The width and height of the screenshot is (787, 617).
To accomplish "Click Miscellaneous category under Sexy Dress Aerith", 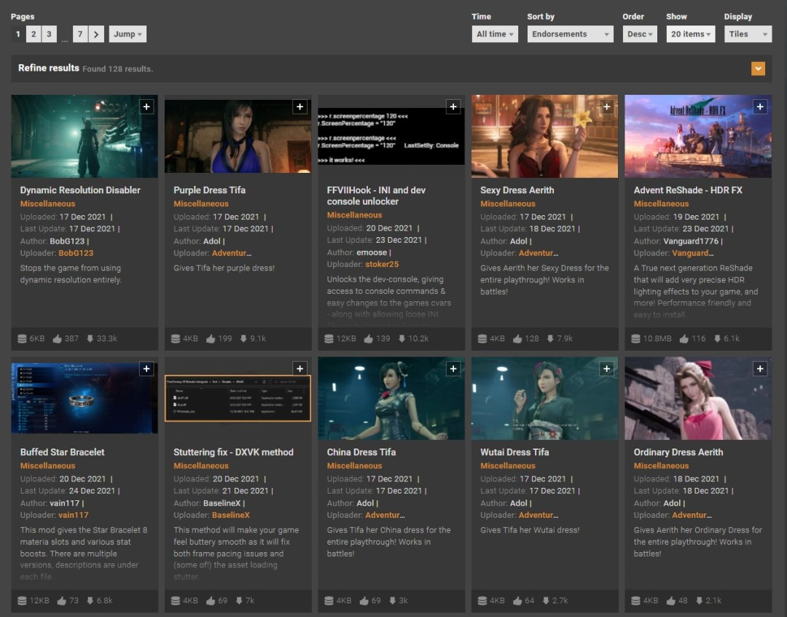I will point(507,203).
